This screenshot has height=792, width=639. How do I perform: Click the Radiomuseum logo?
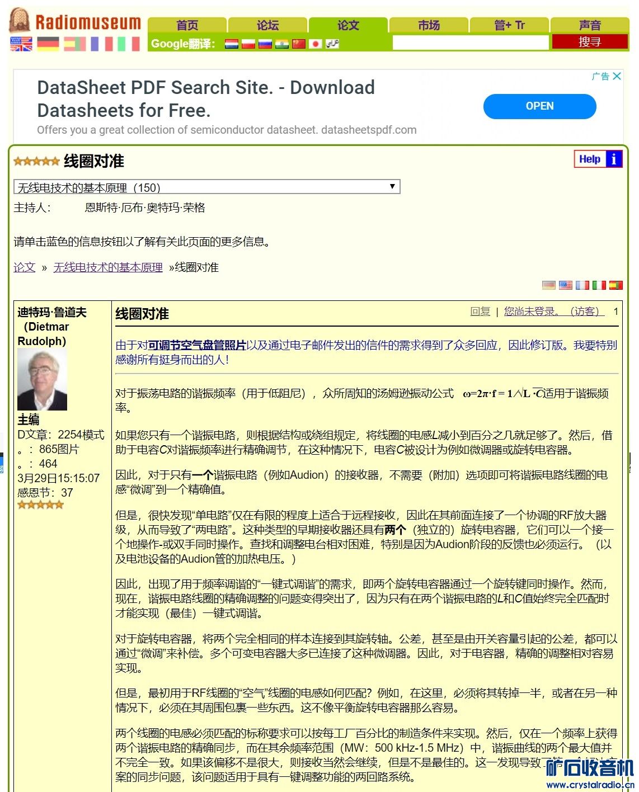coord(75,21)
